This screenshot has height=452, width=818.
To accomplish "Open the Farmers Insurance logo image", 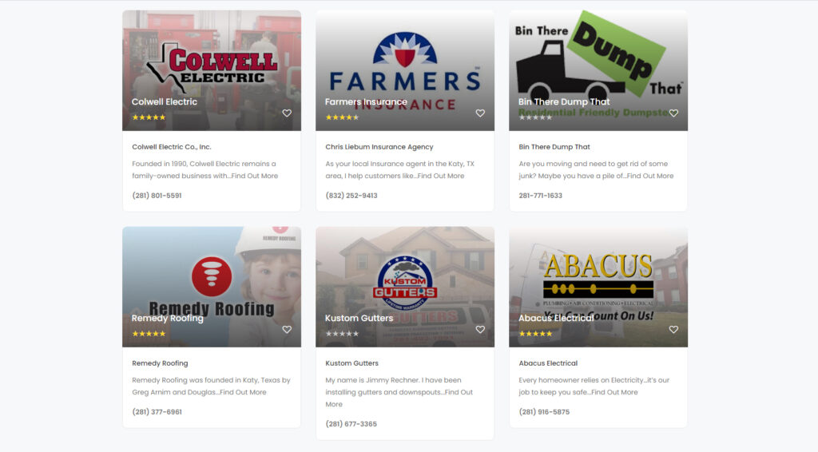I will coord(405,70).
